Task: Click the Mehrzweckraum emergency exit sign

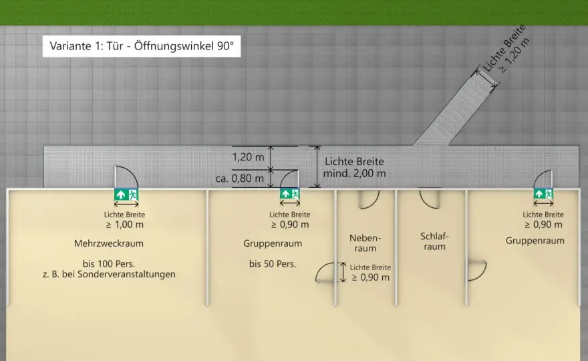Action: [x=126, y=195]
